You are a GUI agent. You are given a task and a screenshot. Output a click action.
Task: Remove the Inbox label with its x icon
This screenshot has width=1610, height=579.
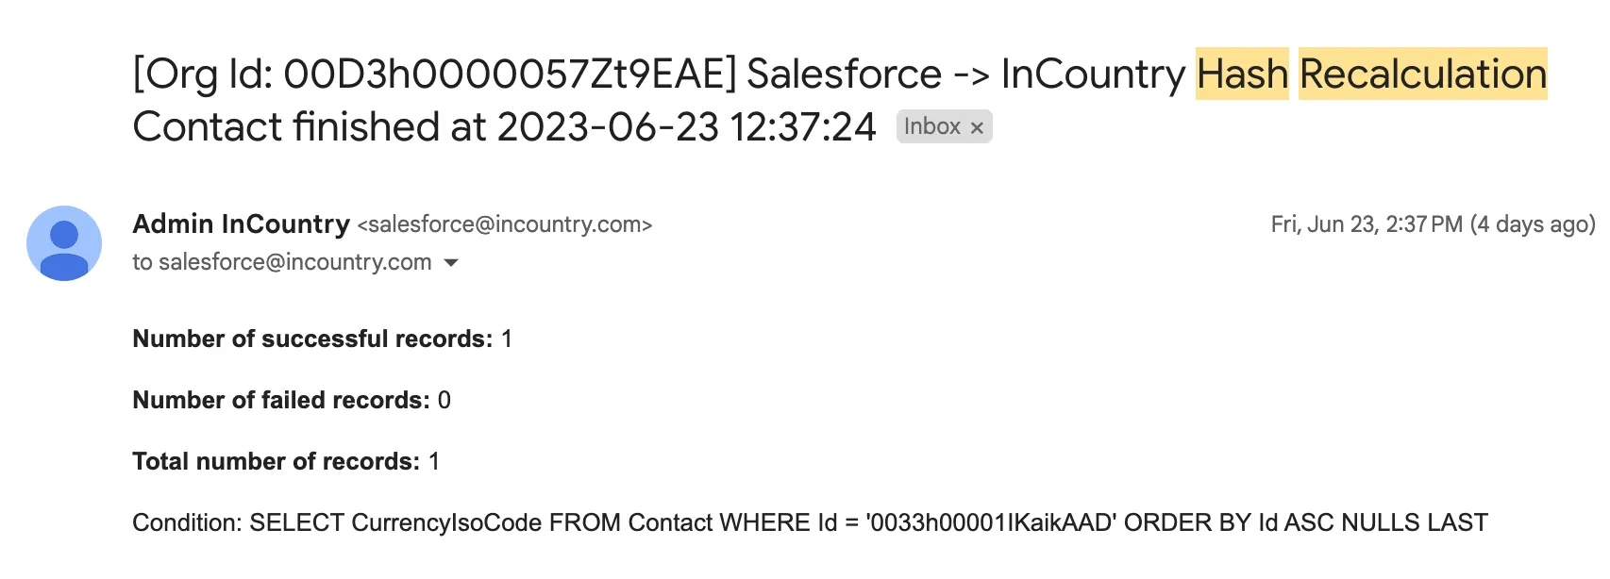coord(977,127)
